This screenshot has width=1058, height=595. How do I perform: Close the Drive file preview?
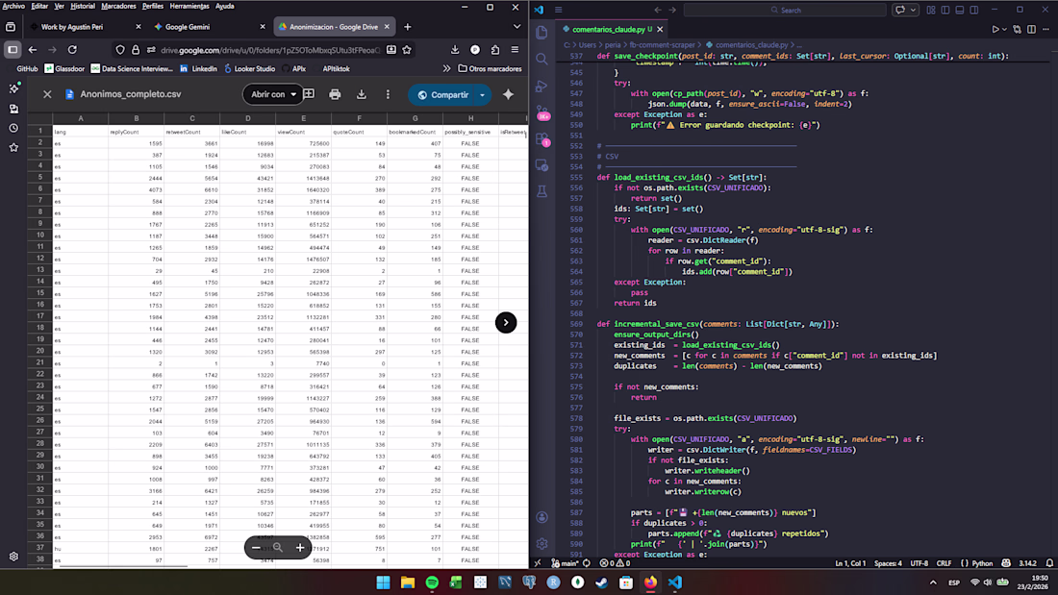click(47, 94)
